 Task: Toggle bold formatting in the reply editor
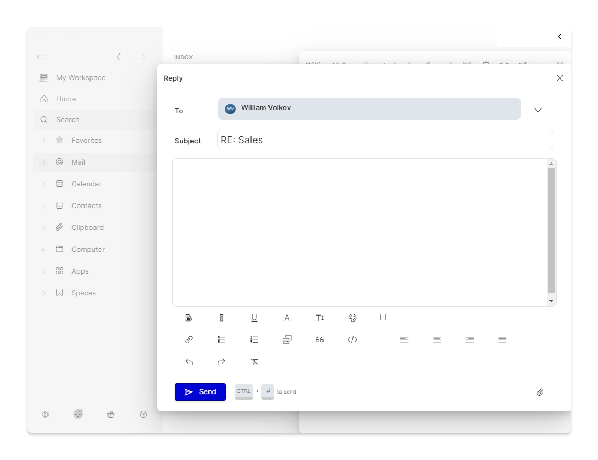189,318
